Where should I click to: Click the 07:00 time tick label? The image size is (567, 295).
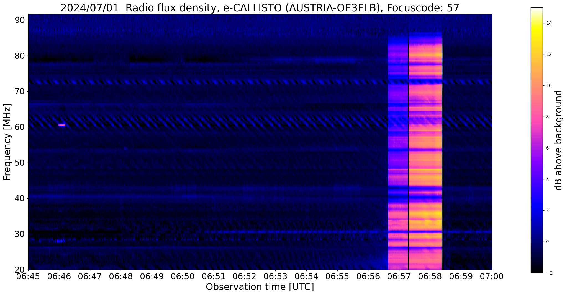(492, 276)
